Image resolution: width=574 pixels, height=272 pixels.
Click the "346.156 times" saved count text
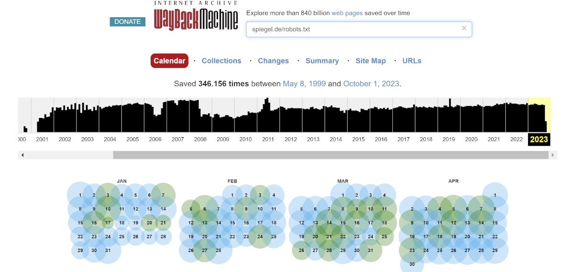[223, 84]
